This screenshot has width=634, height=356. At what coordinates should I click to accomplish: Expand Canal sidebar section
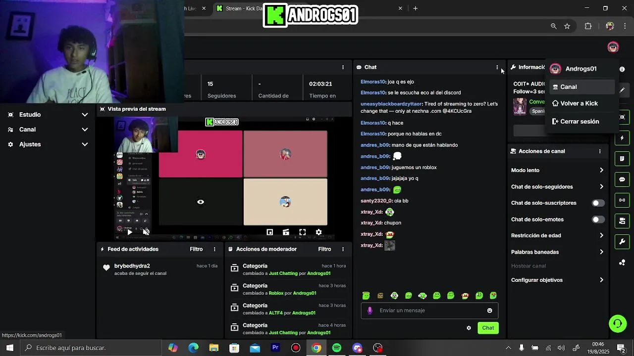pos(48,130)
